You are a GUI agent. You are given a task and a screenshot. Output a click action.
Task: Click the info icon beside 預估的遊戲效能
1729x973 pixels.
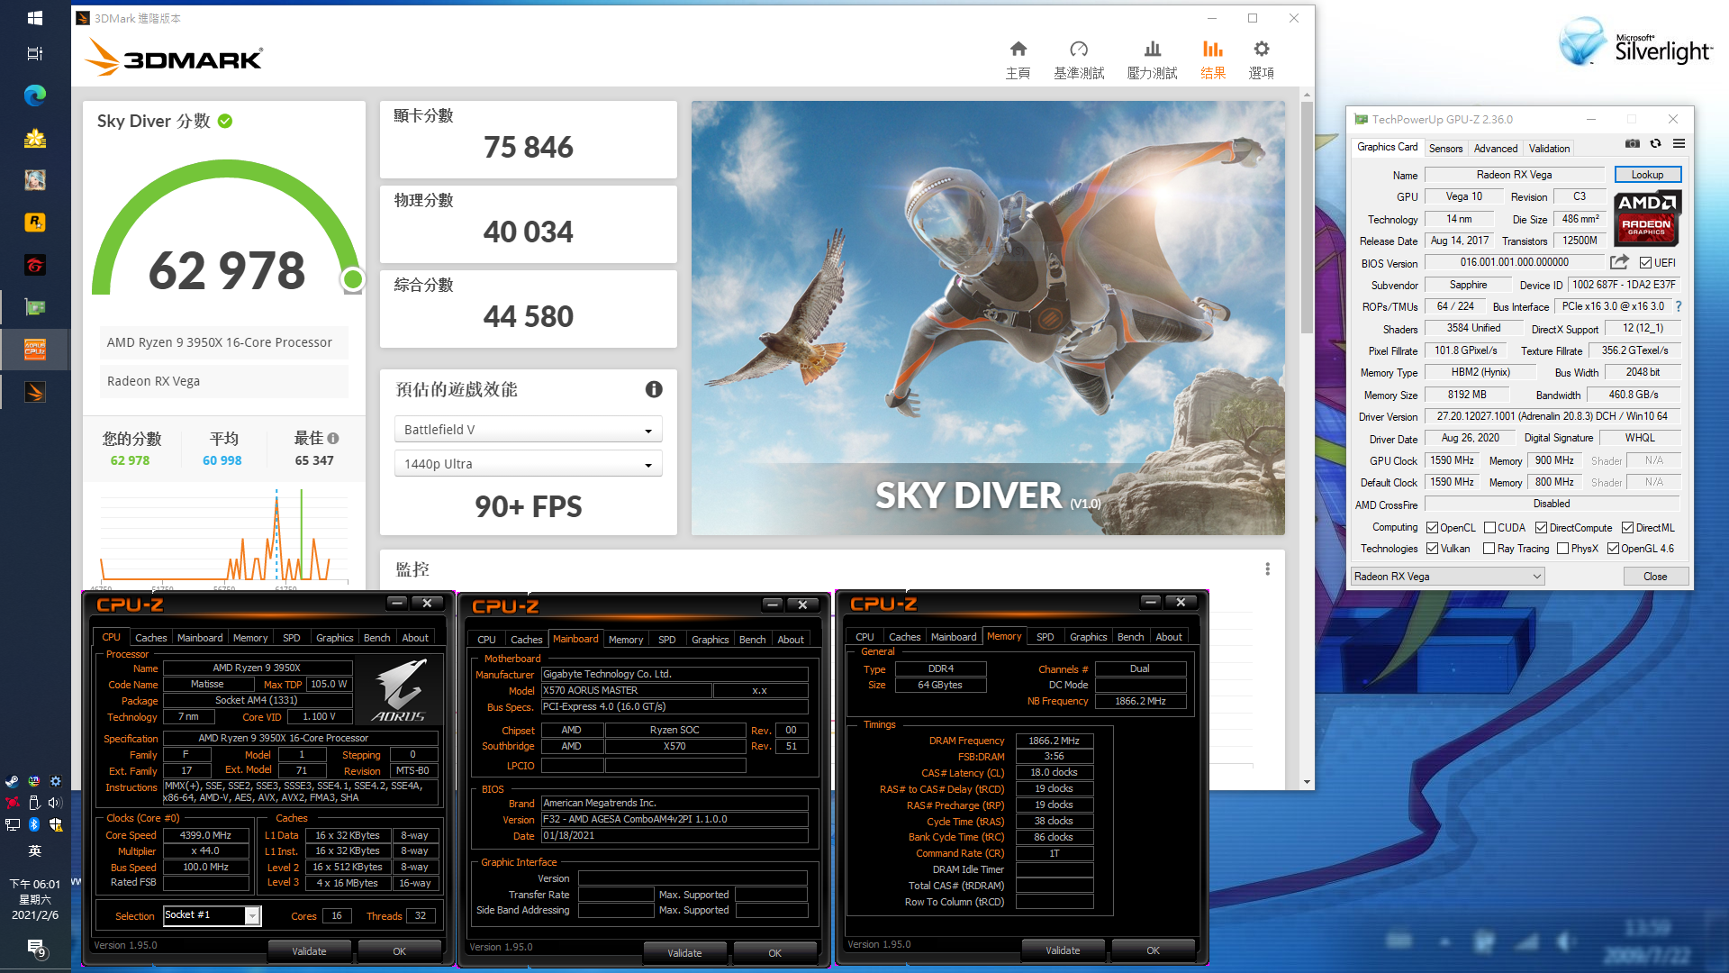click(654, 389)
